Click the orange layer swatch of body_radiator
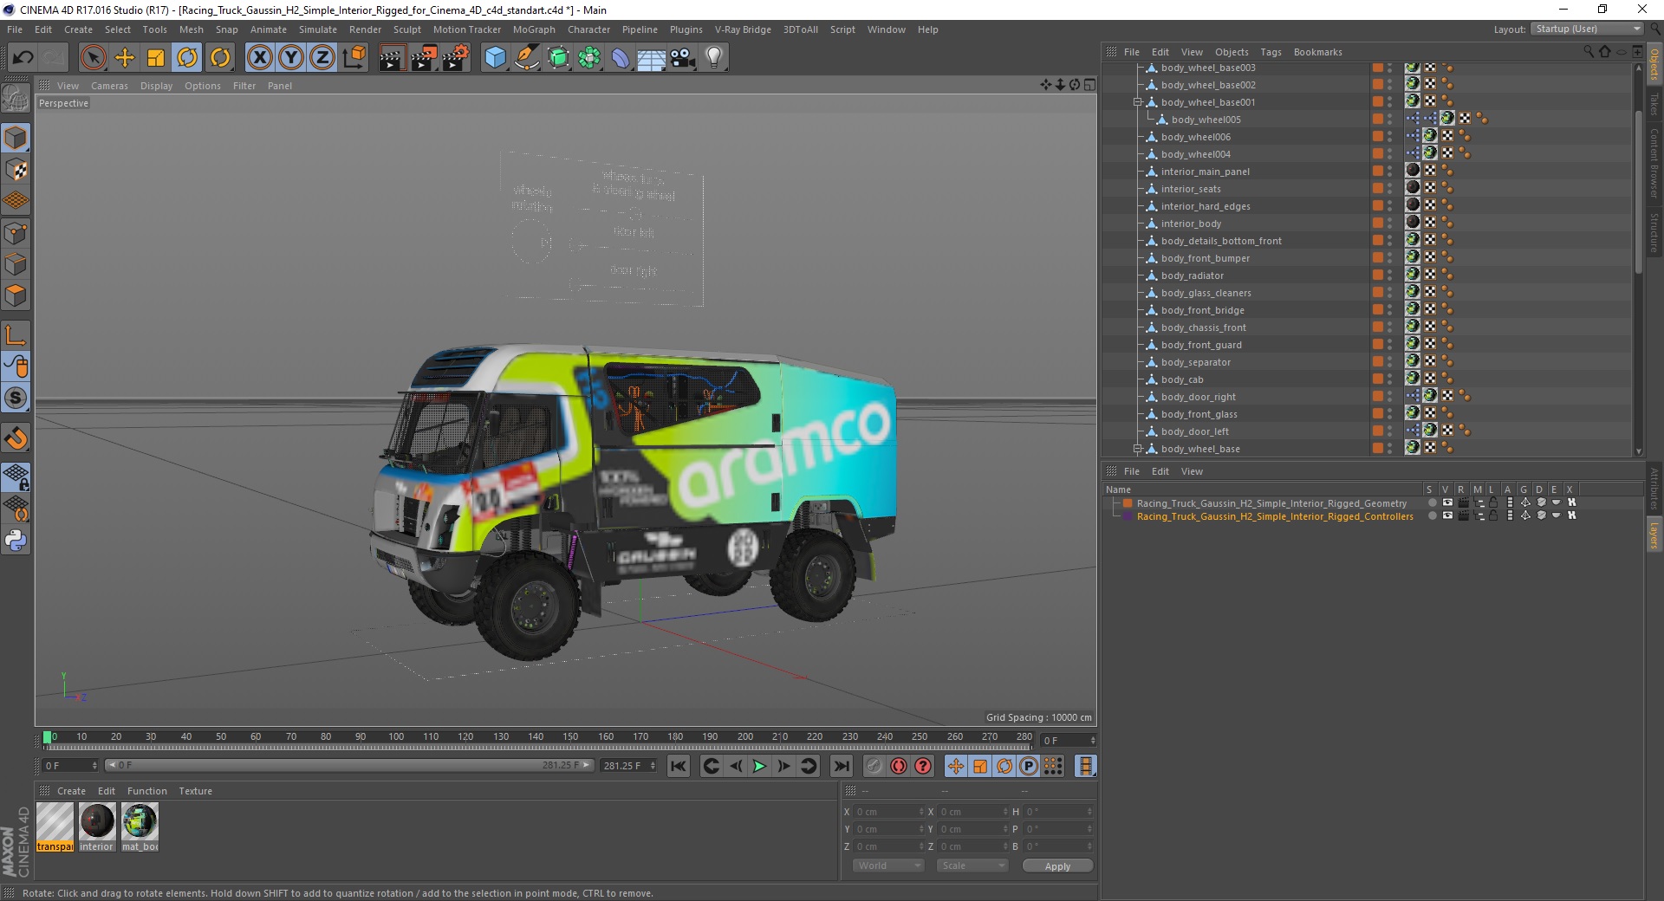The height and width of the screenshot is (901, 1664). point(1377,275)
